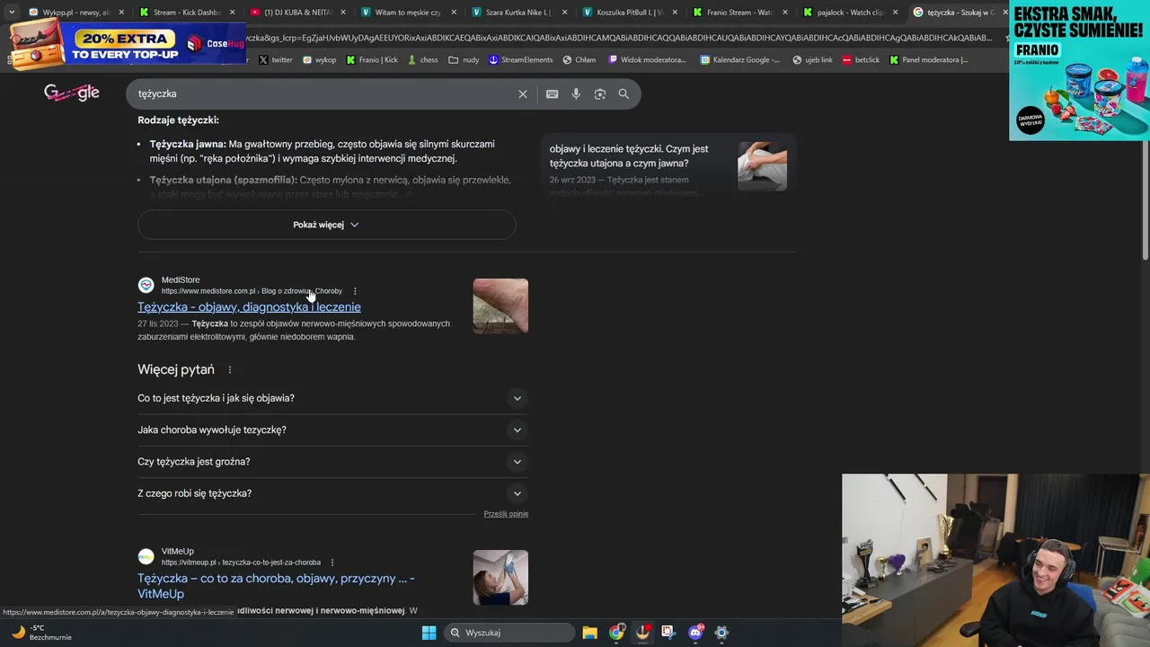Click the 'Rodzaje tężyczki:' heading text
Image resolution: width=1150 pixels, height=647 pixels.
coord(178,120)
